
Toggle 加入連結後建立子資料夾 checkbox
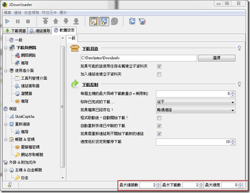pyautogui.click(x=159, y=74)
